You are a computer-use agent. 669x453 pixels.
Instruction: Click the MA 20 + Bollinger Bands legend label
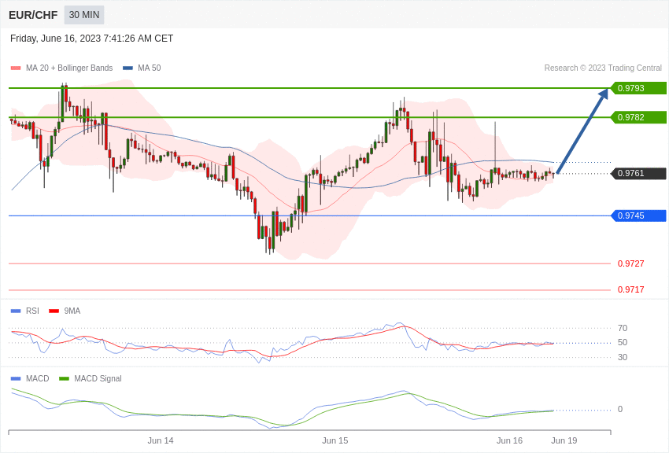tap(69, 68)
